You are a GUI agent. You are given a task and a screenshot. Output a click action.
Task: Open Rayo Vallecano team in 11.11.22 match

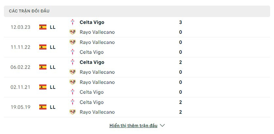97,42
